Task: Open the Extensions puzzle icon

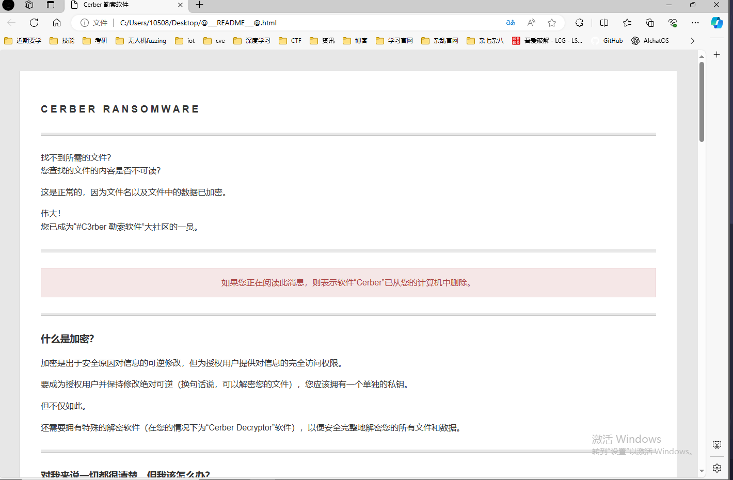Action: coord(579,23)
